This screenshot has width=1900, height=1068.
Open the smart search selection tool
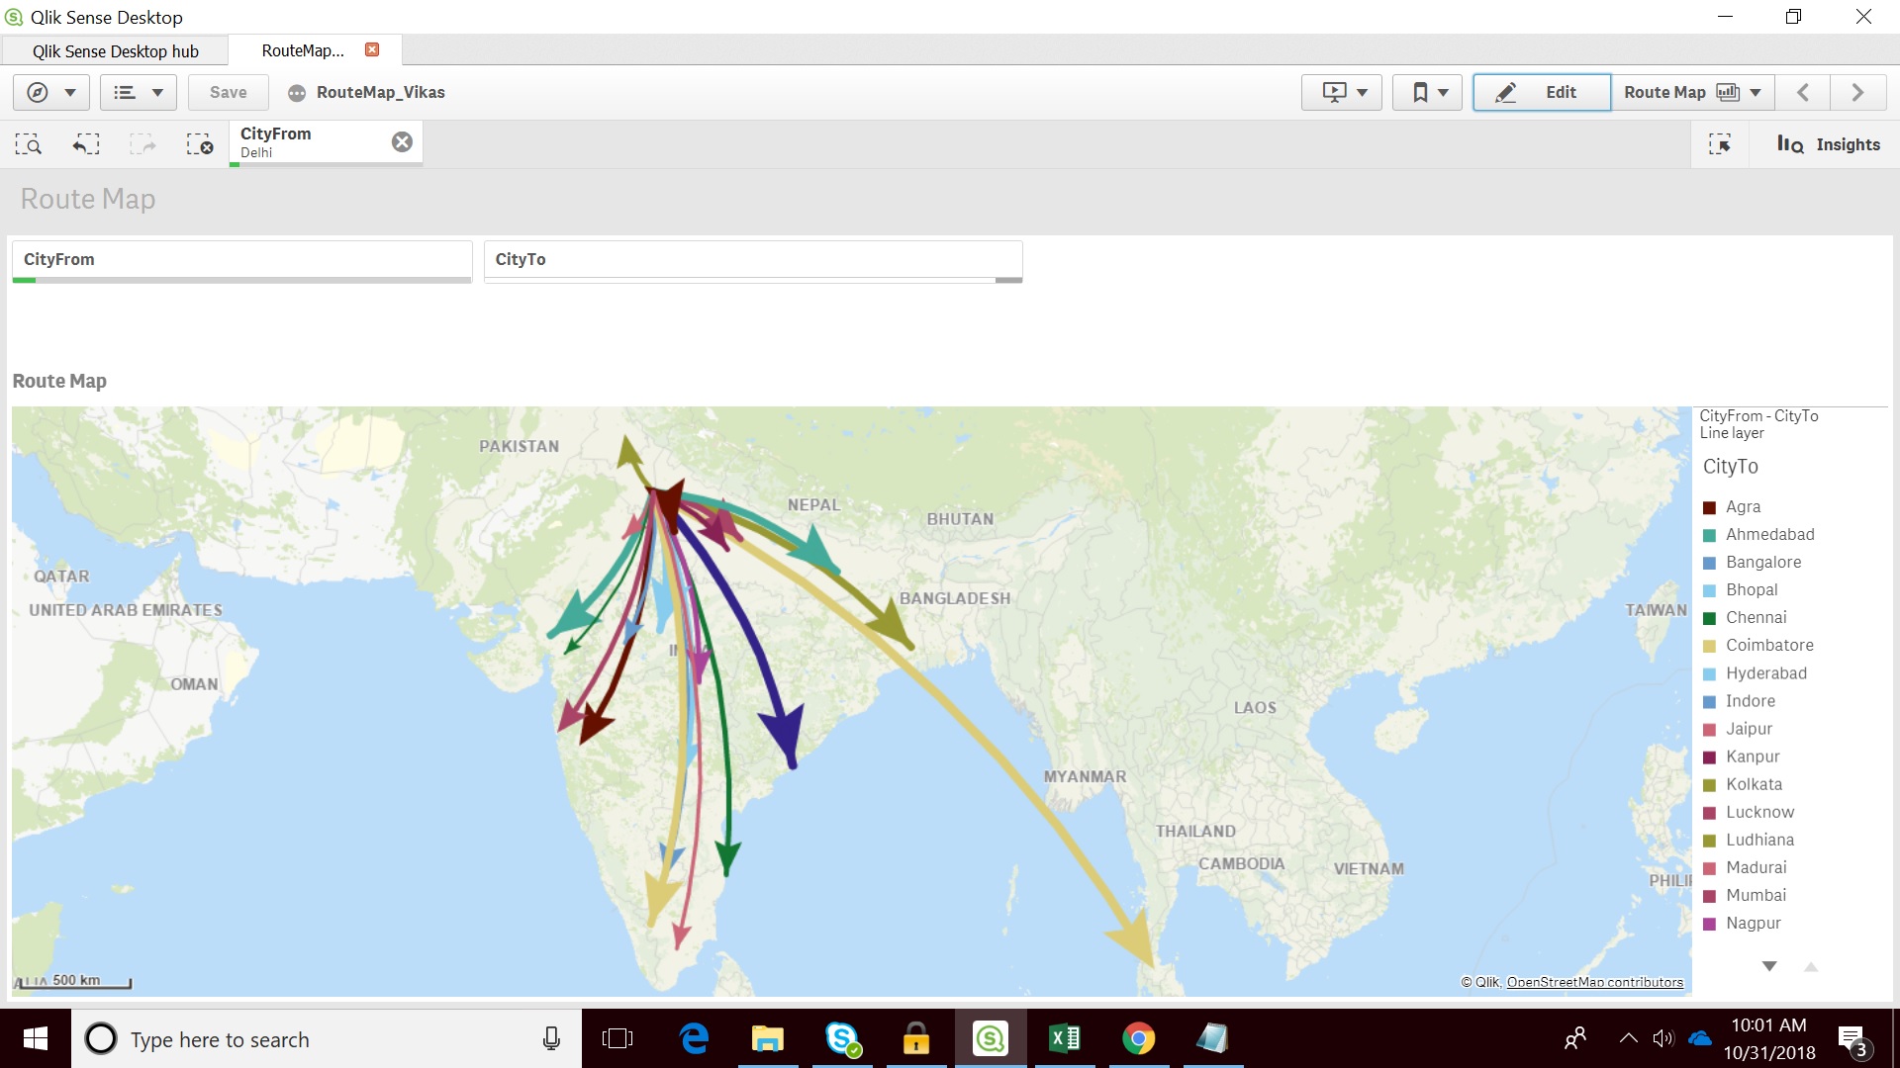pyautogui.click(x=28, y=144)
